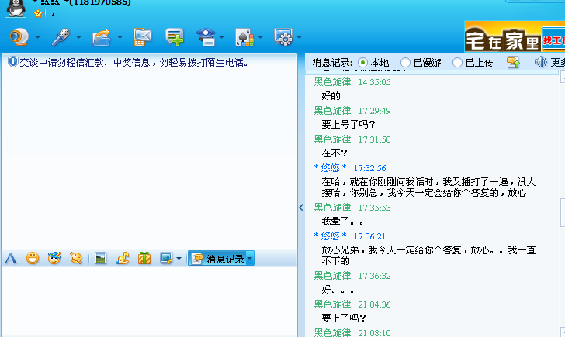Send a gift with gift box icon
Viewport: 565px width, 337px height.
(144, 258)
